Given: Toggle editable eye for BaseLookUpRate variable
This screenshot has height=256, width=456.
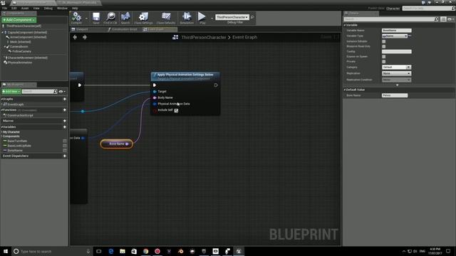Looking at the screenshot, I should [65, 146].
